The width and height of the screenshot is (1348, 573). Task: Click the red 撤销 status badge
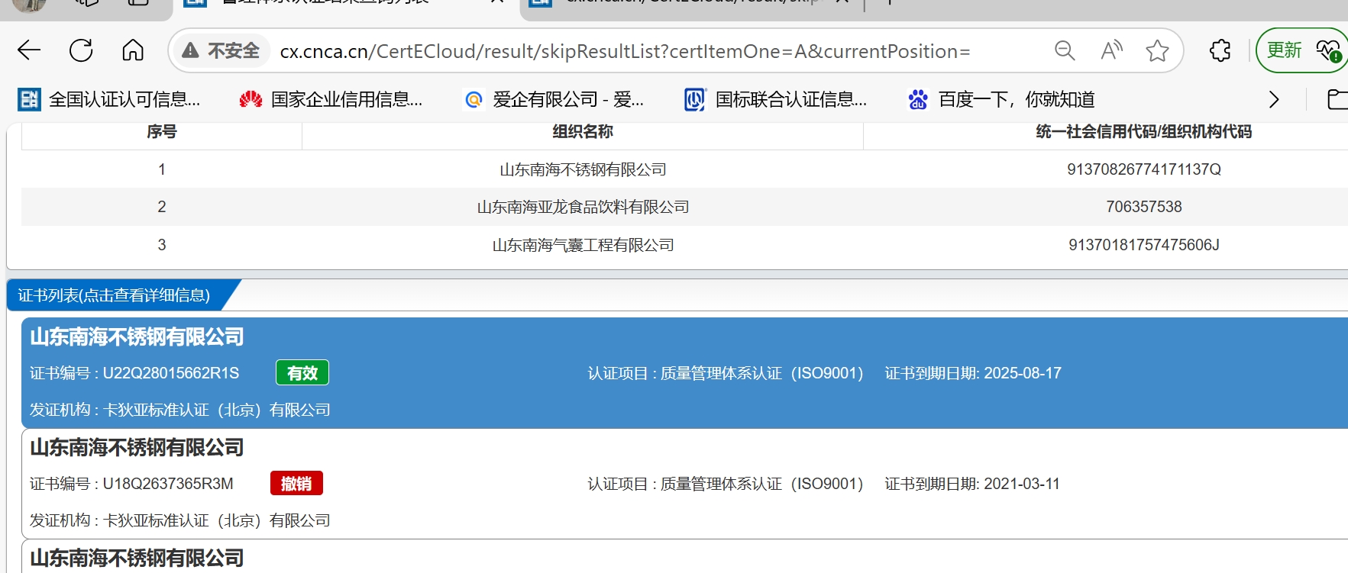296,483
